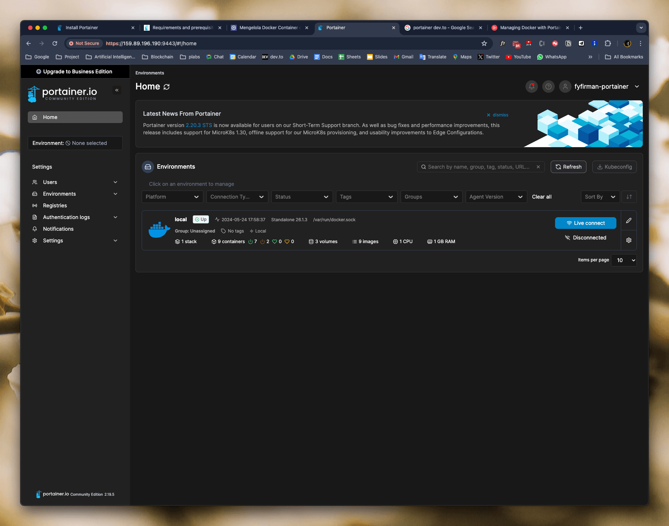Click the portainer.io logo in sidebar
The width and height of the screenshot is (669, 526).
coord(62,94)
